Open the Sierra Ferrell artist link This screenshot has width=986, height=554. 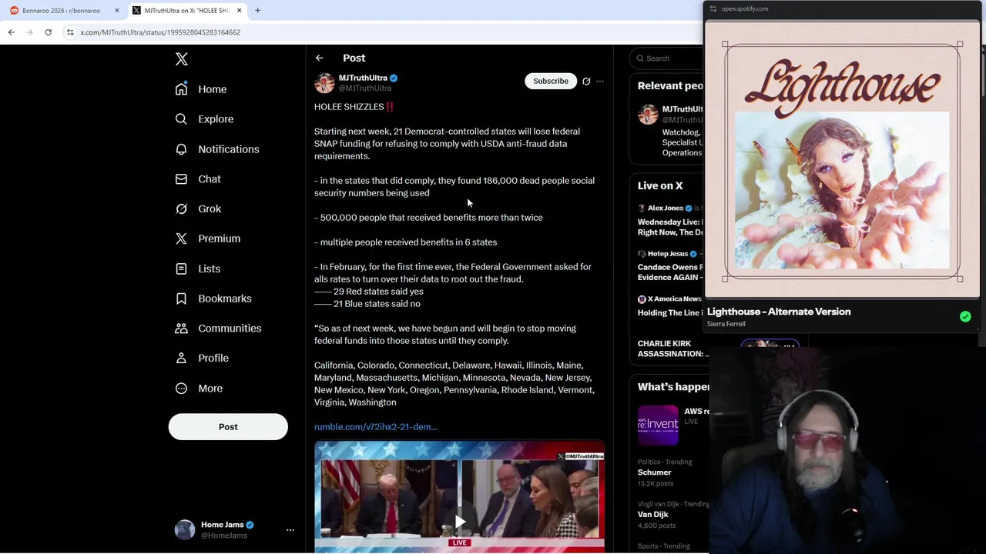[726, 324]
